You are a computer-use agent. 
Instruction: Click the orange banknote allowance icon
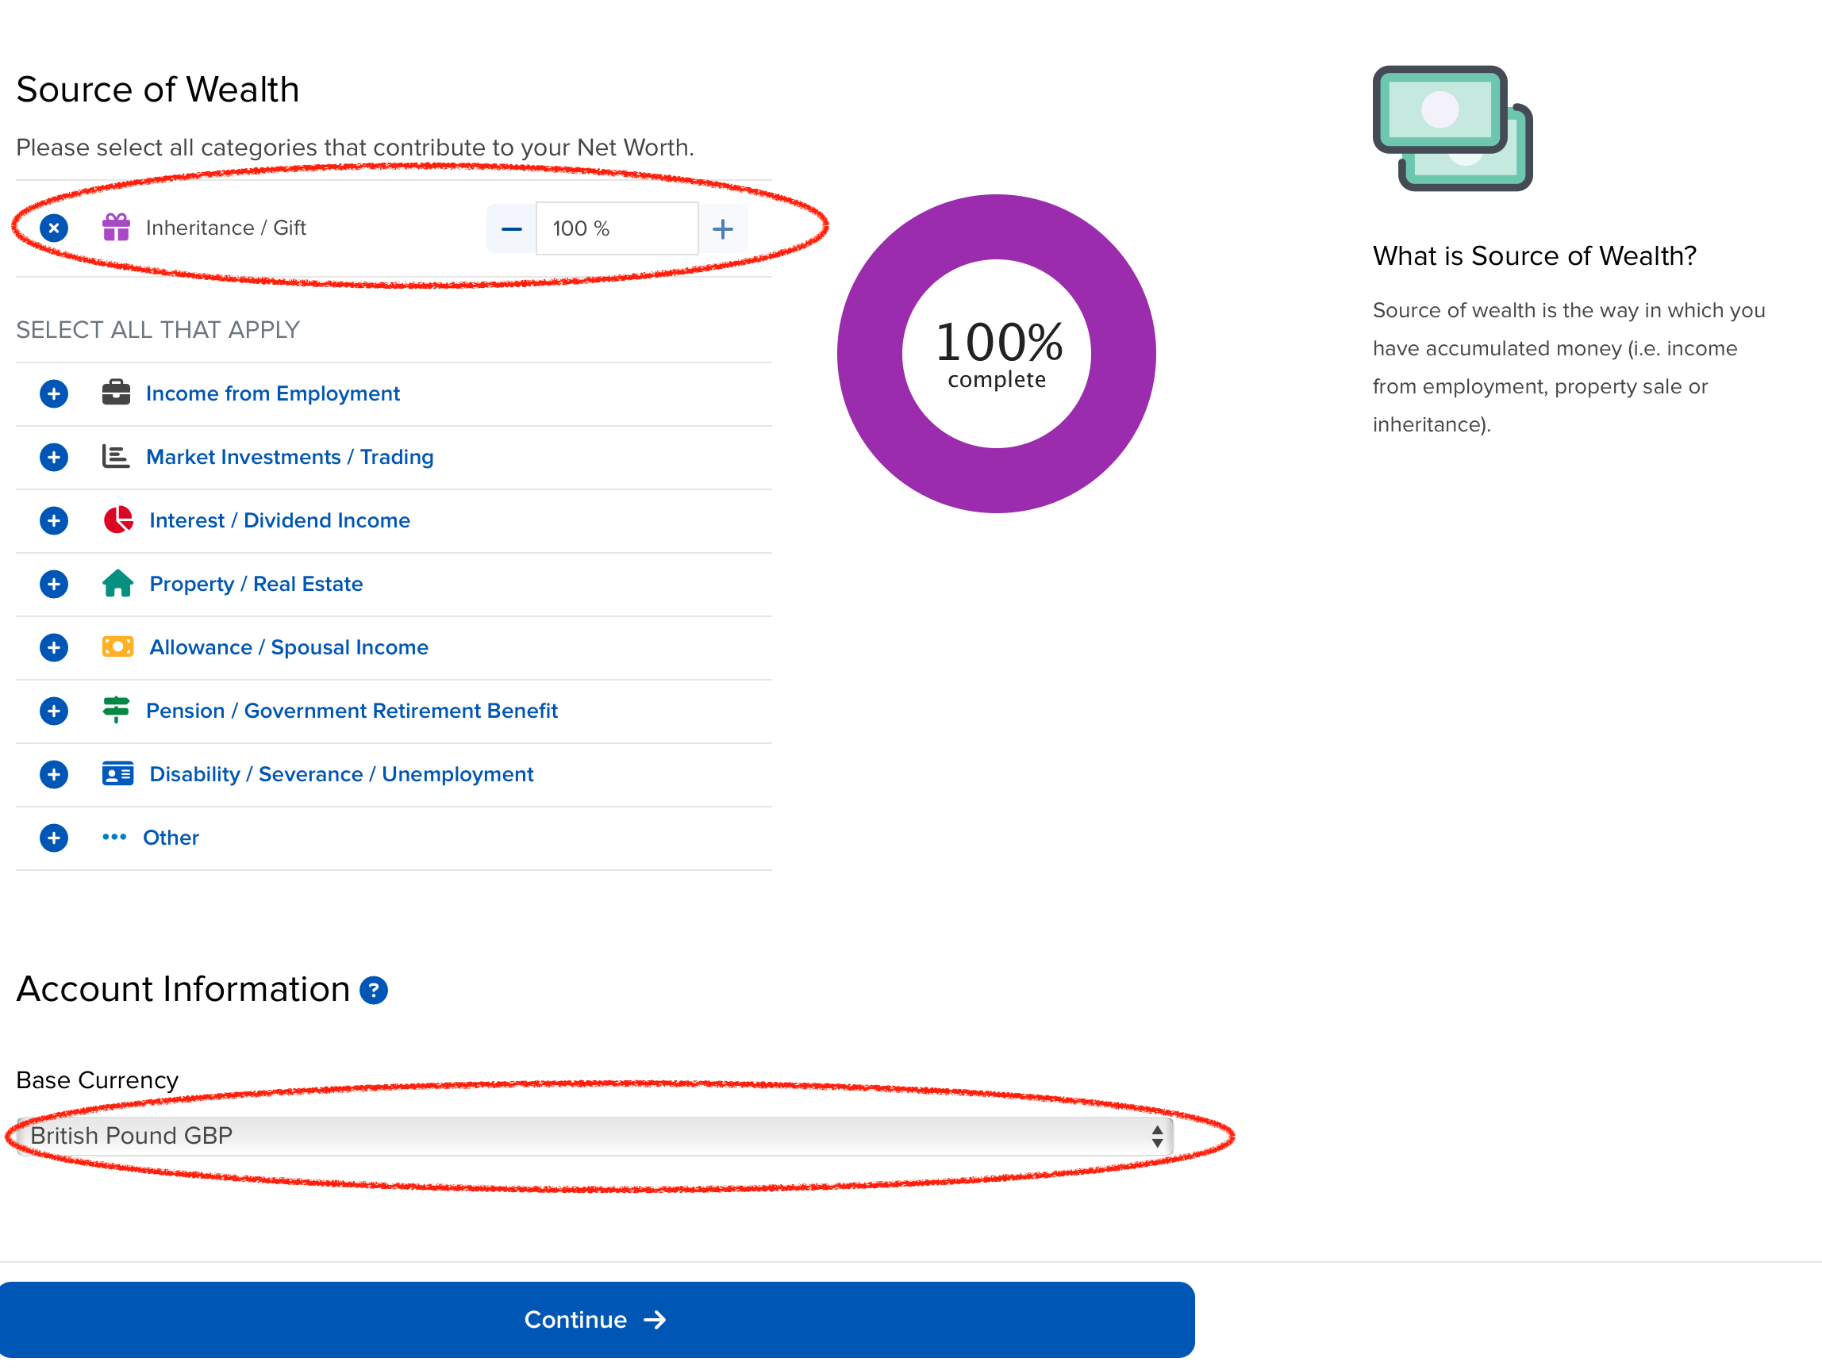(x=117, y=647)
